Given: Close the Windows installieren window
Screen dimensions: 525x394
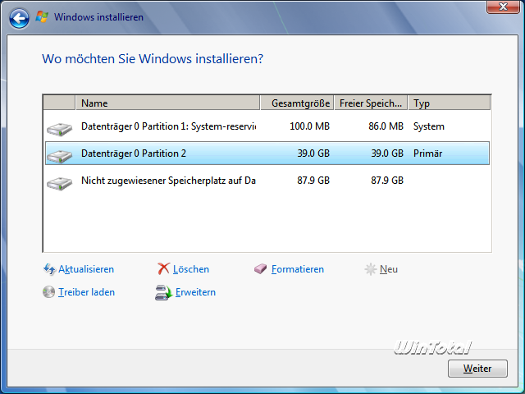Looking at the screenshot, I should click(x=503, y=7).
